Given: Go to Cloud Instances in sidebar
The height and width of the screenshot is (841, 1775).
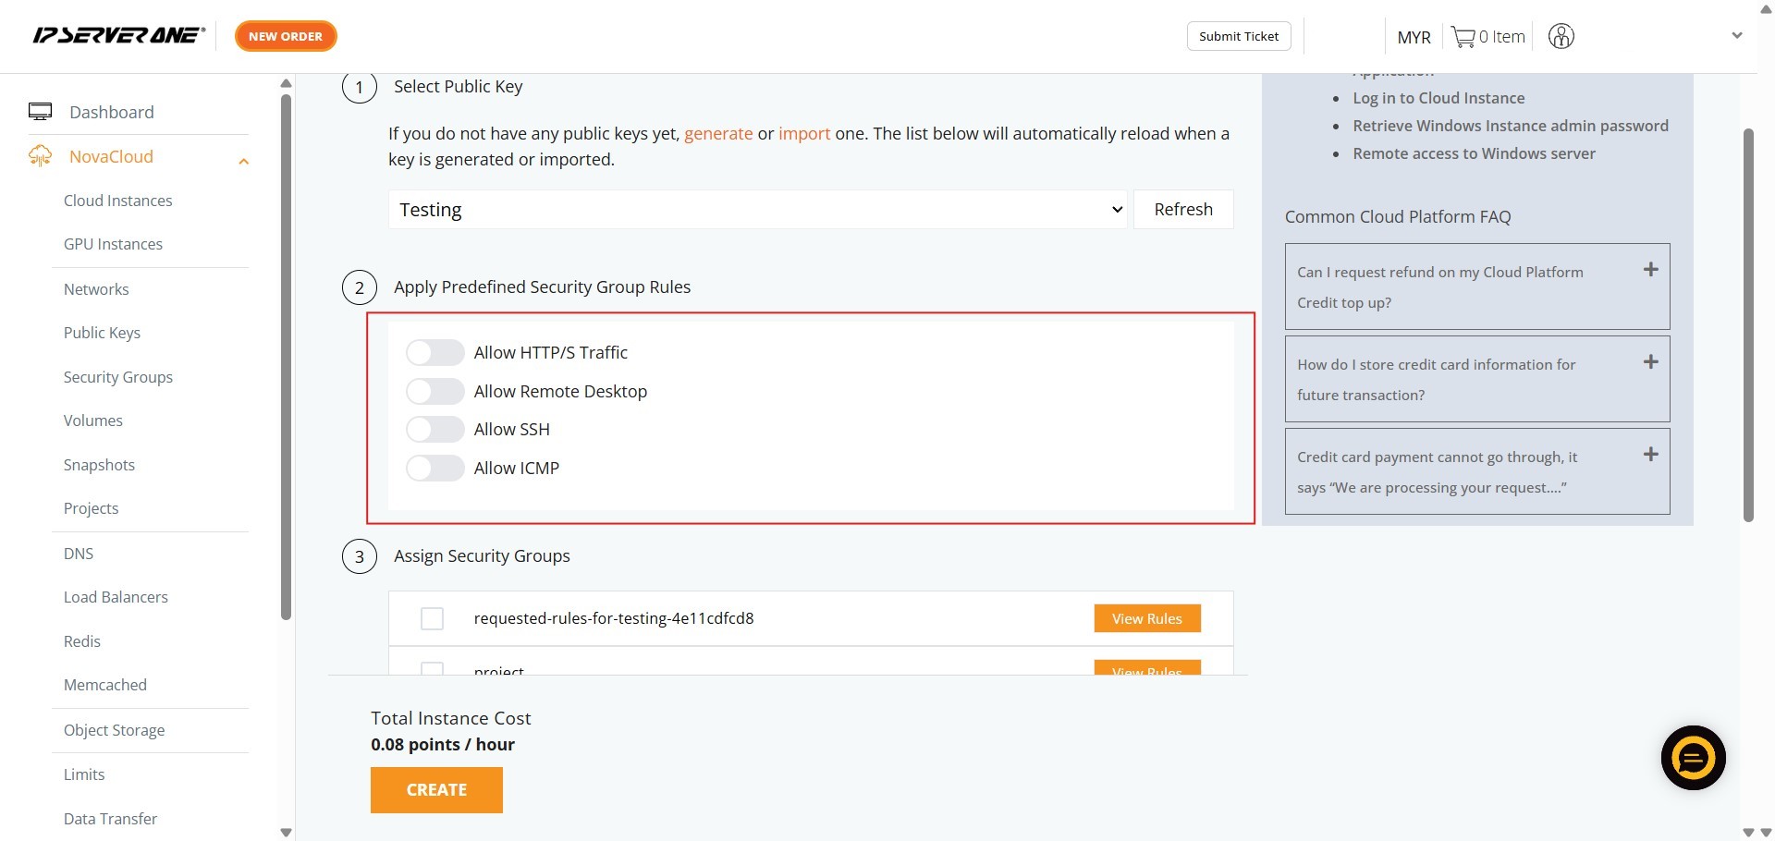Looking at the screenshot, I should [x=117, y=201].
